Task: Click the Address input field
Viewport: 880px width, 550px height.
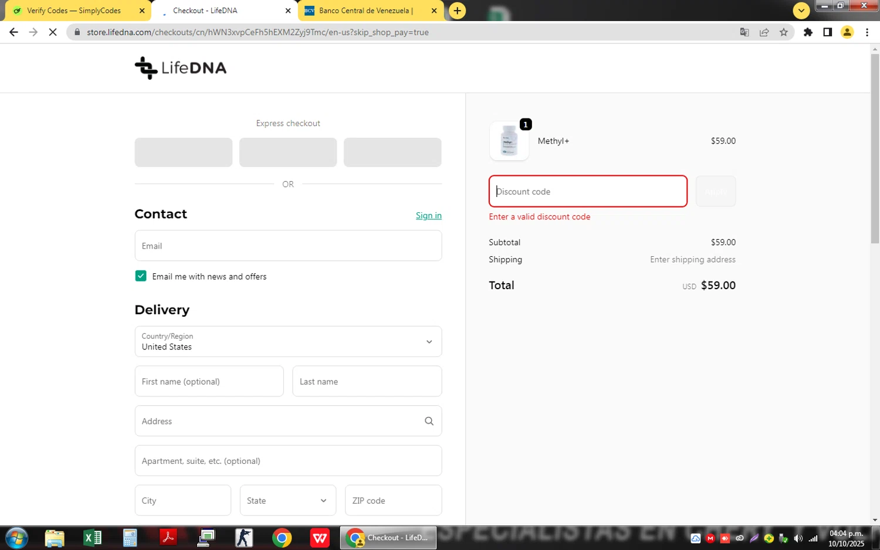Action: point(288,421)
